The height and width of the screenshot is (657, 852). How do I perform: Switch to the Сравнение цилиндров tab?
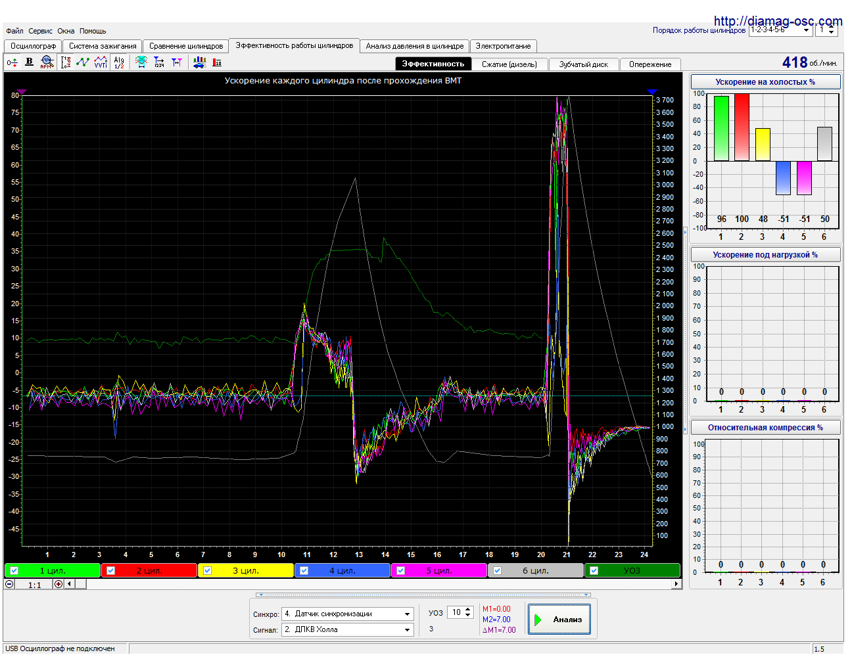pos(186,46)
